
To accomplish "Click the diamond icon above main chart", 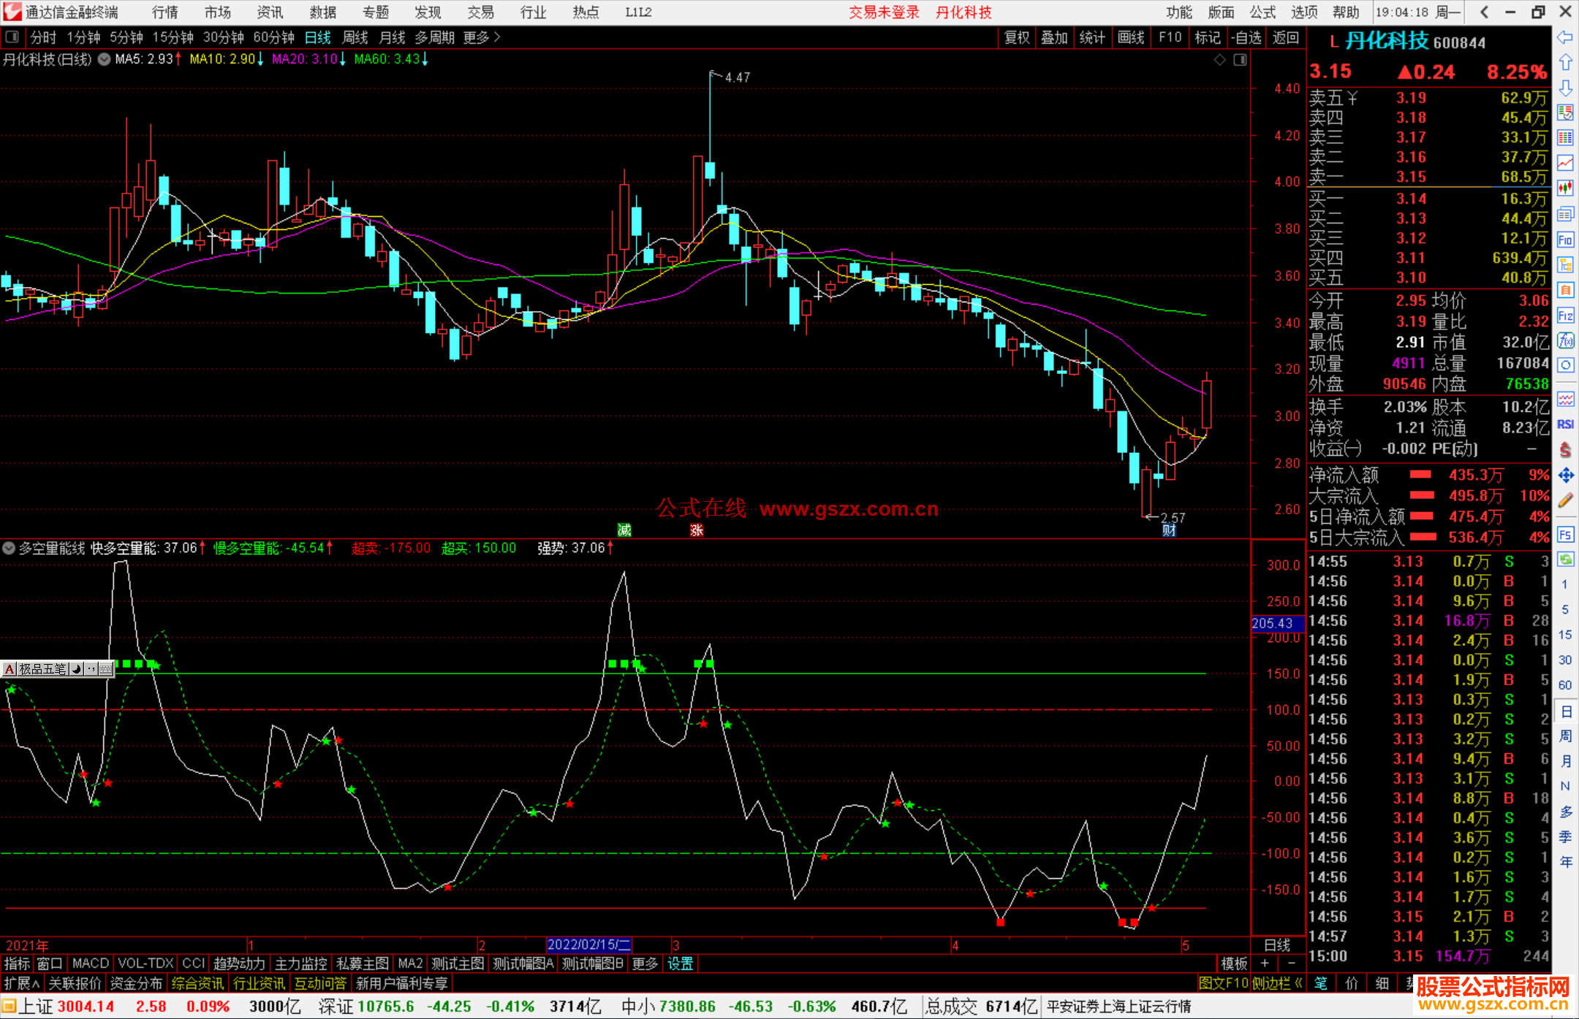I will point(1219,59).
